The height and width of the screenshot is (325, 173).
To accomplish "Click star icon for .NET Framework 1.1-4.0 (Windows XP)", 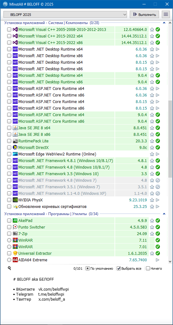I will click(152, 194).
